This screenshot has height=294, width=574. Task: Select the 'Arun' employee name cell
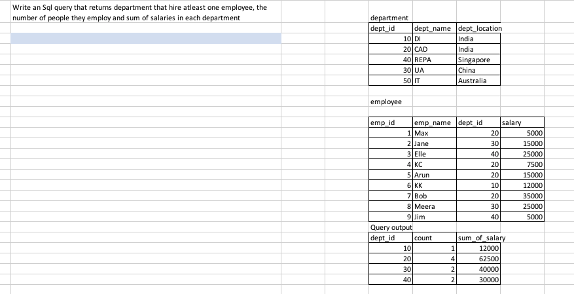[x=435, y=175]
